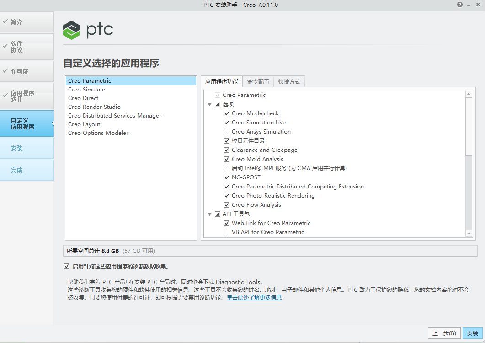Select Creo Parametric in application list
Viewport: 485px width, 343px height.
[131, 81]
